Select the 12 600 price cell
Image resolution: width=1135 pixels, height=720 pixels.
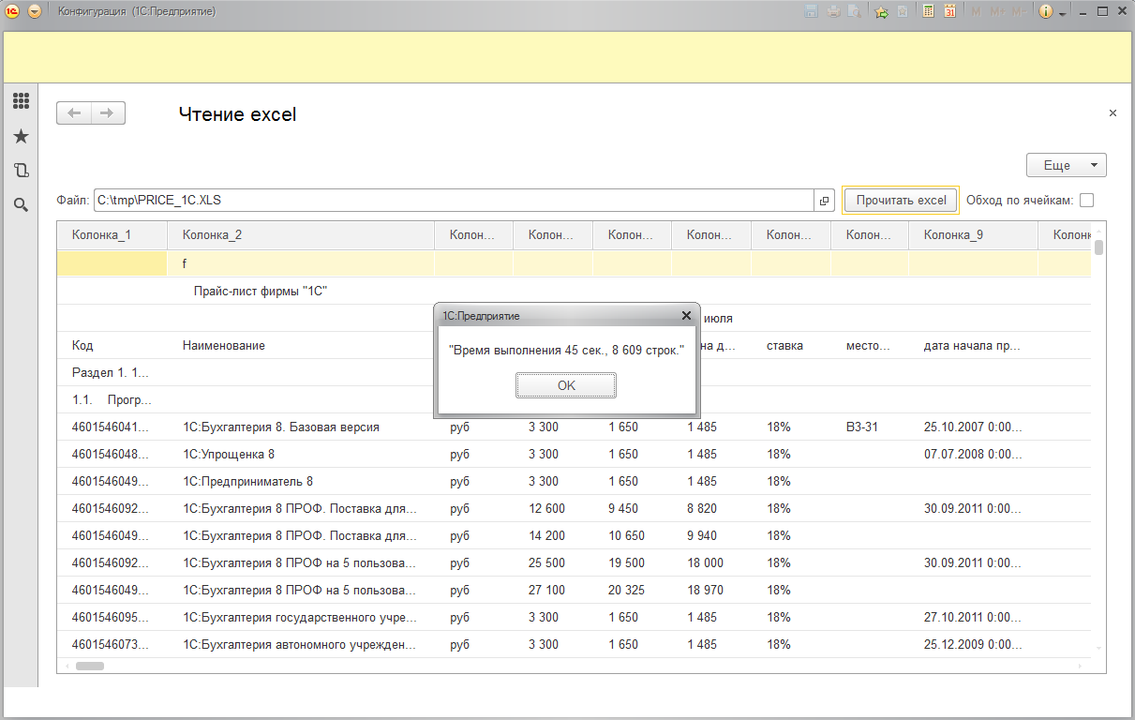click(x=552, y=508)
